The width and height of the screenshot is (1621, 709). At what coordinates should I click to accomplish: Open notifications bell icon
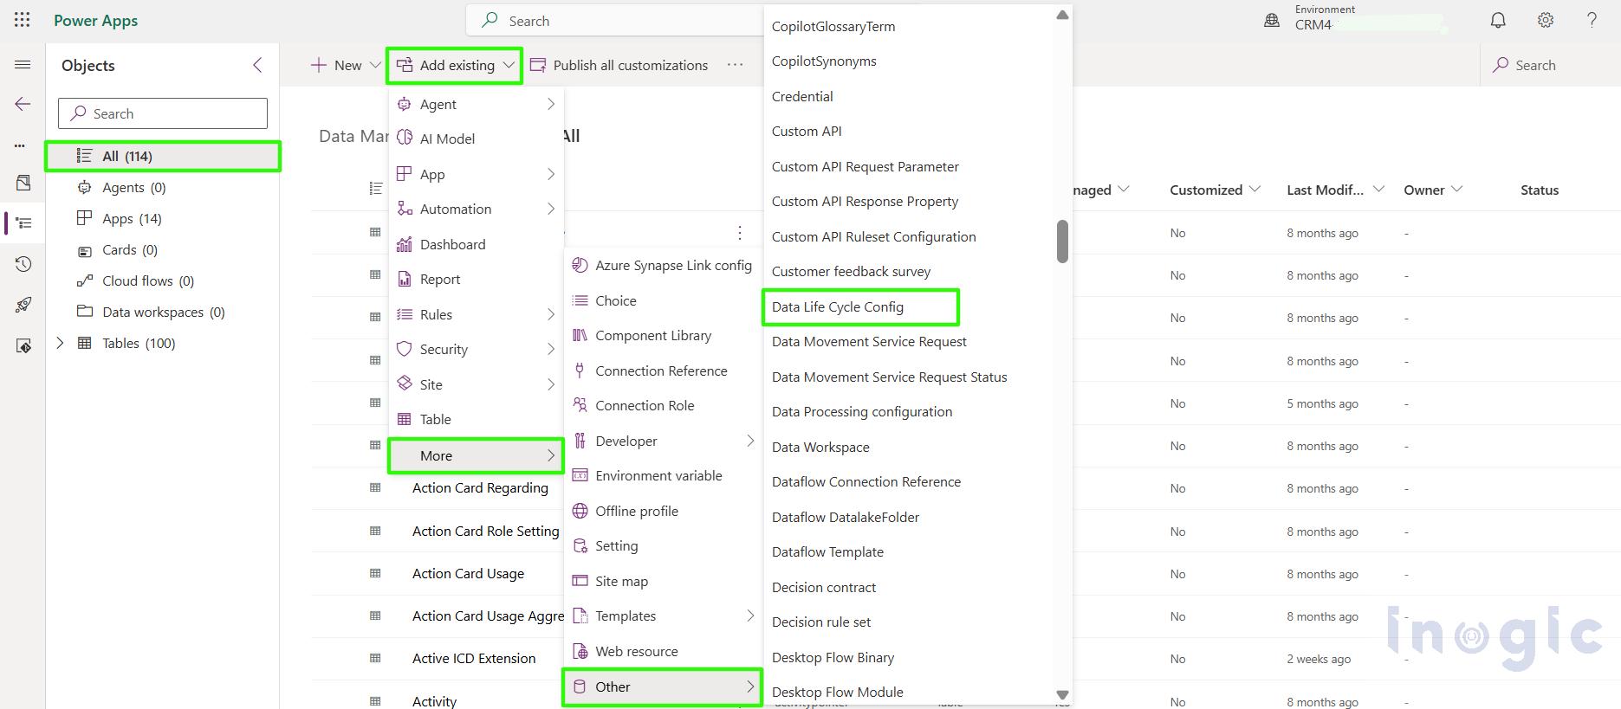tap(1498, 20)
